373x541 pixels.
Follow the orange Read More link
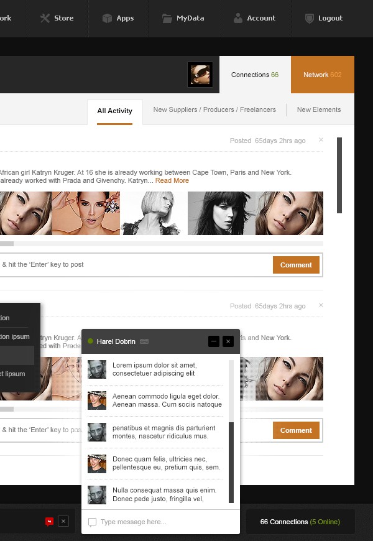172,180
